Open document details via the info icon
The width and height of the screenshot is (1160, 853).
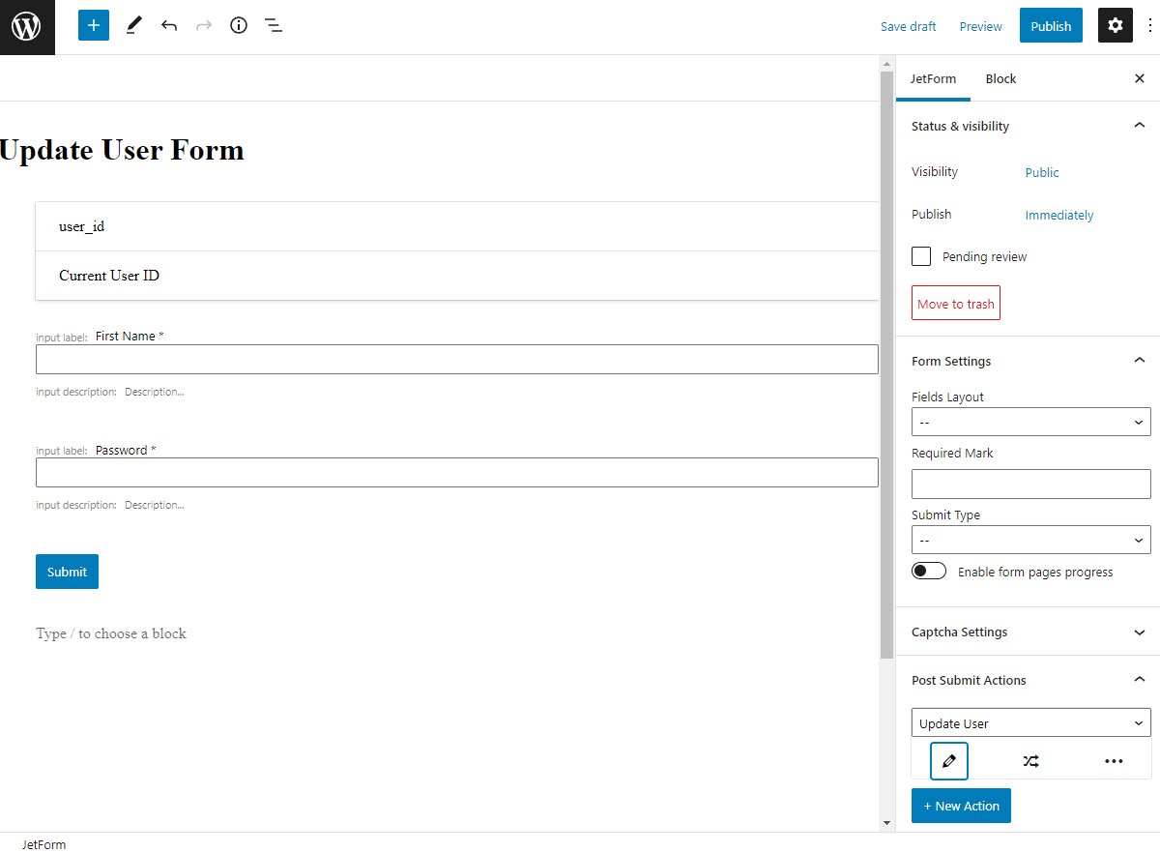(x=239, y=25)
